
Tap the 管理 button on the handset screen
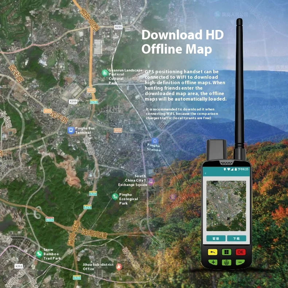pyautogui.click(x=216, y=238)
